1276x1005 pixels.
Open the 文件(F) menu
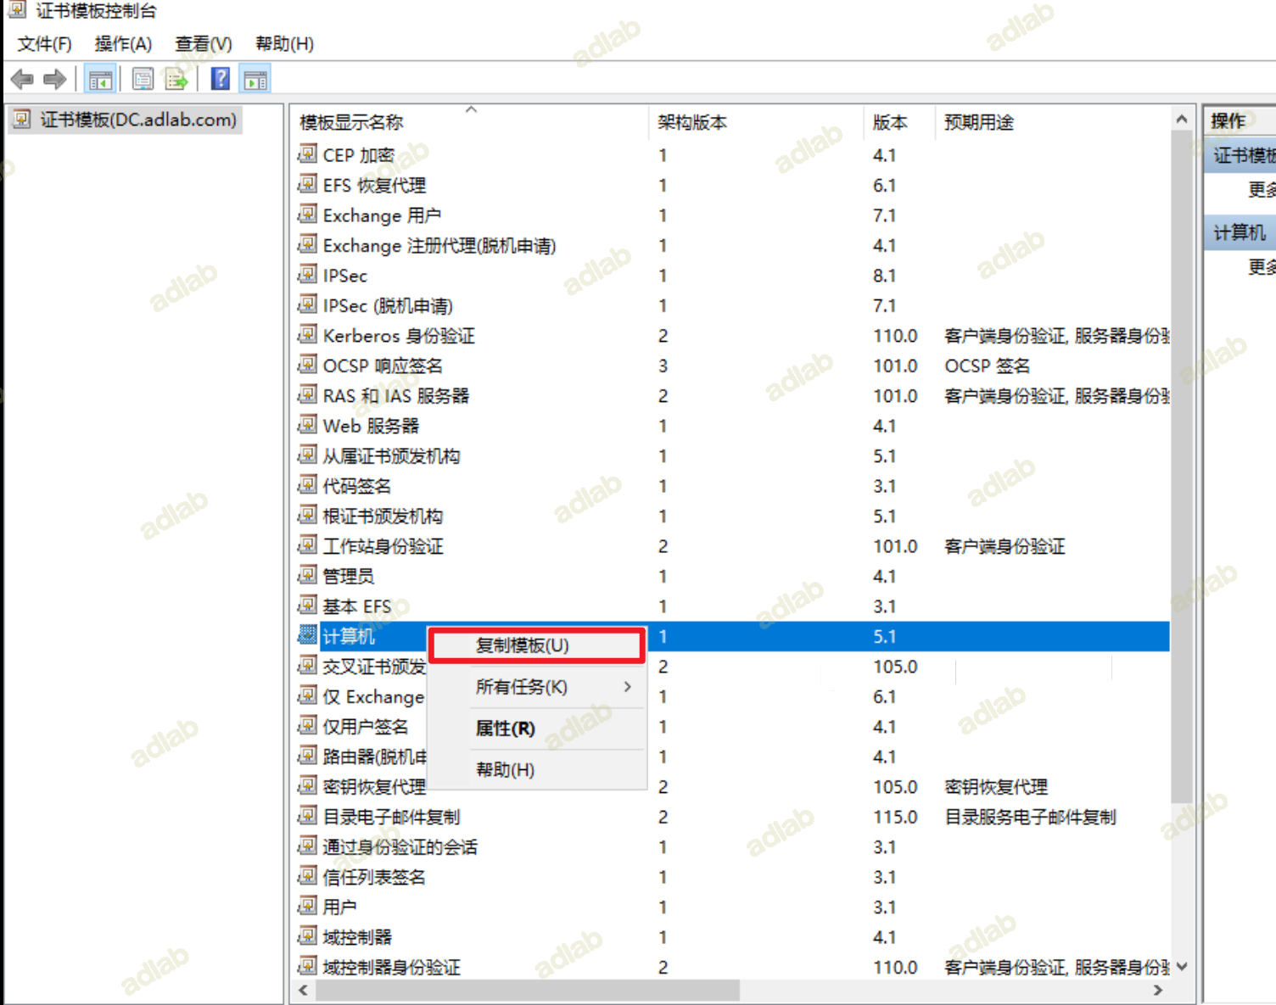[x=45, y=44]
